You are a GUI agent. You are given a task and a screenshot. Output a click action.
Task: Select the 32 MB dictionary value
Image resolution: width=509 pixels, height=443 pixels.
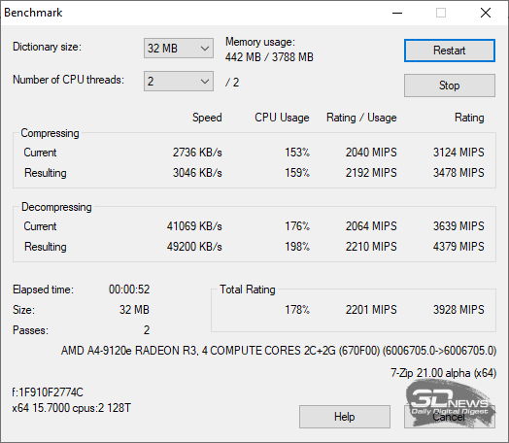pyautogui.click(x=162, y=49)
